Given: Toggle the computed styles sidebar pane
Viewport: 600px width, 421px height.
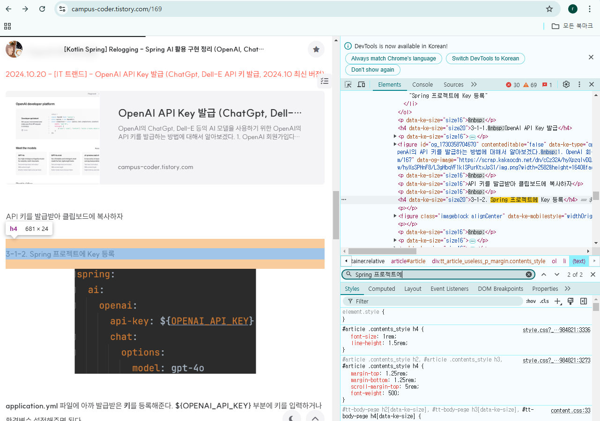Looking at the screenshot, I should pos(584,301).
